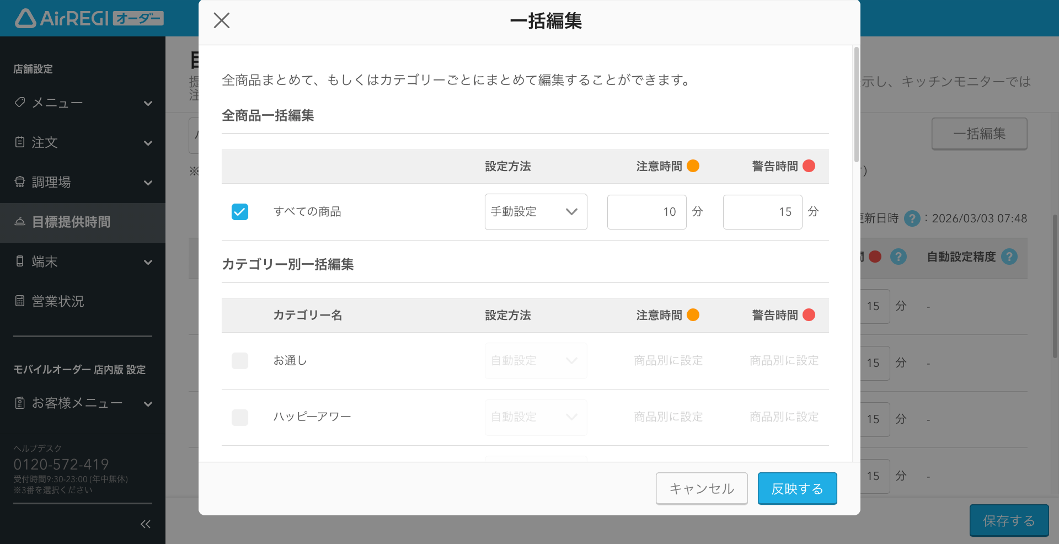Check the お通し category checkbox
Viewport: 1059px width, 544px height.
(240, 361)
